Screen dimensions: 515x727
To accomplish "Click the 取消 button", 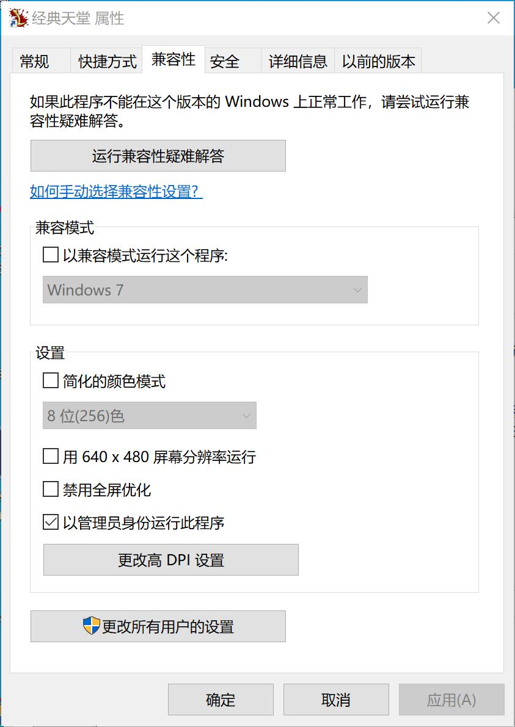I will (x=336, y=700).
